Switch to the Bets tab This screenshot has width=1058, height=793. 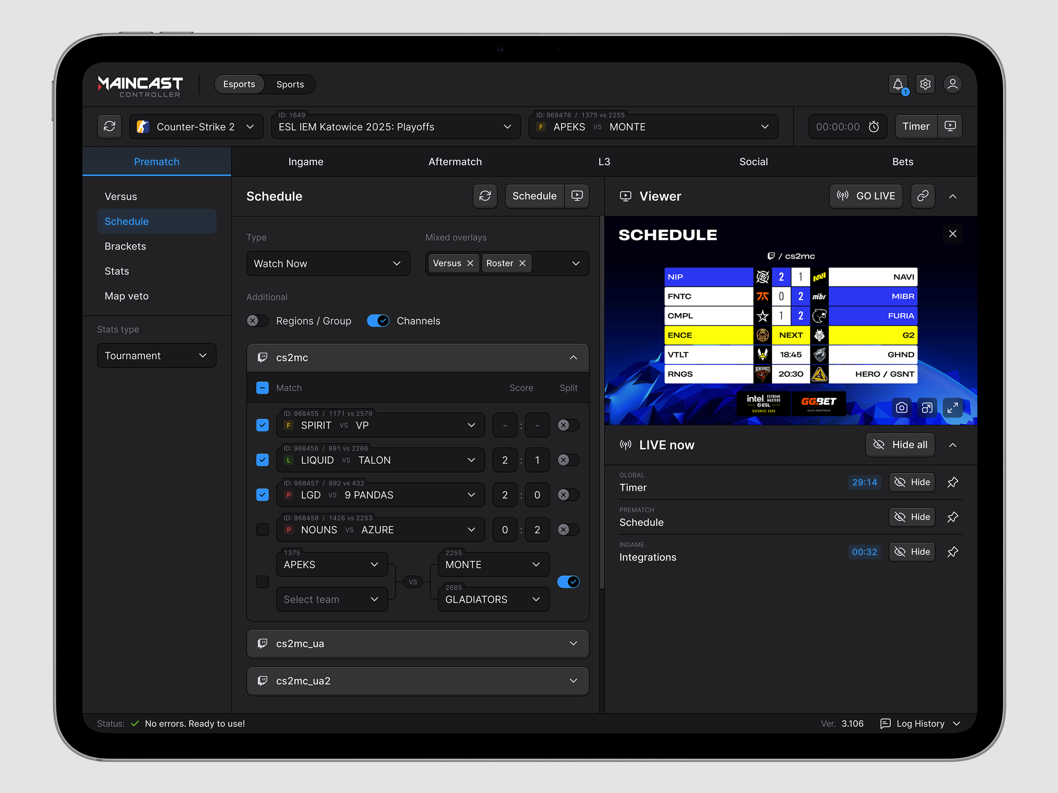(x=903, y=162)
